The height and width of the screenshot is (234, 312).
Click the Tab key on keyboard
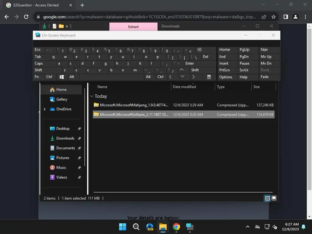[x=41, y=57]
